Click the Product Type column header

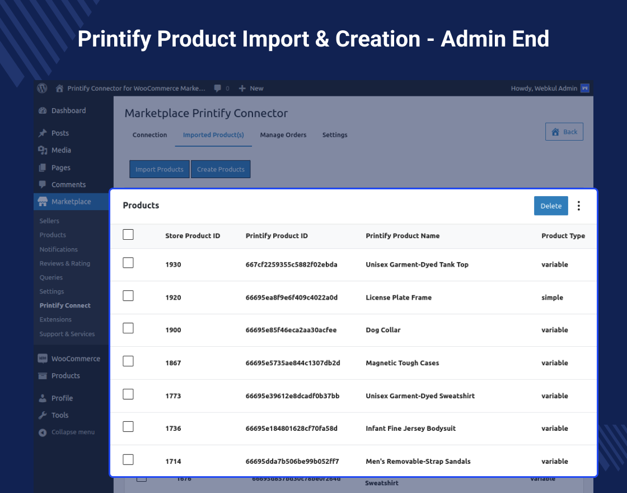563,236
